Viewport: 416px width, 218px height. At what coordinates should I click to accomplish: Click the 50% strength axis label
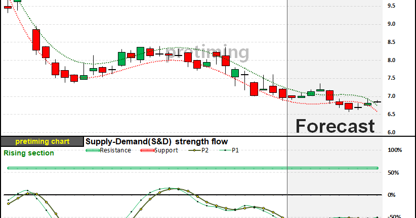[x=393, y=173]
